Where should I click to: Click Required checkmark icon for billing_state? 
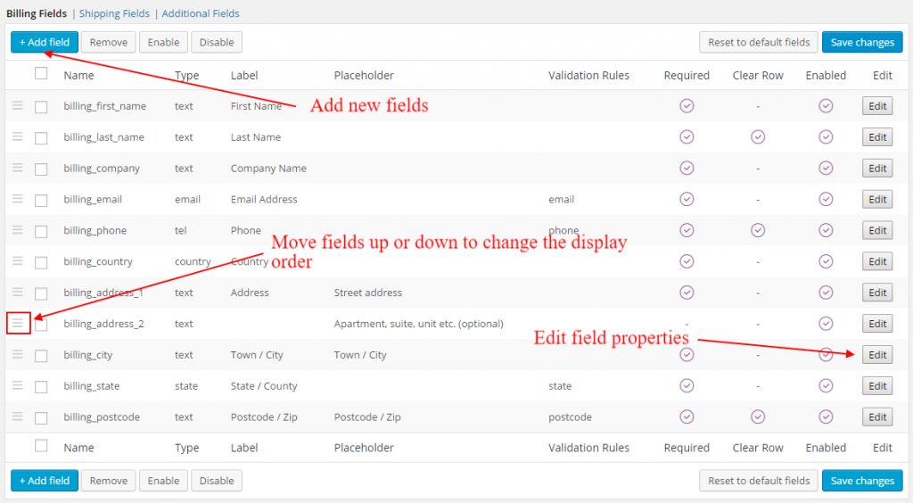687,386
